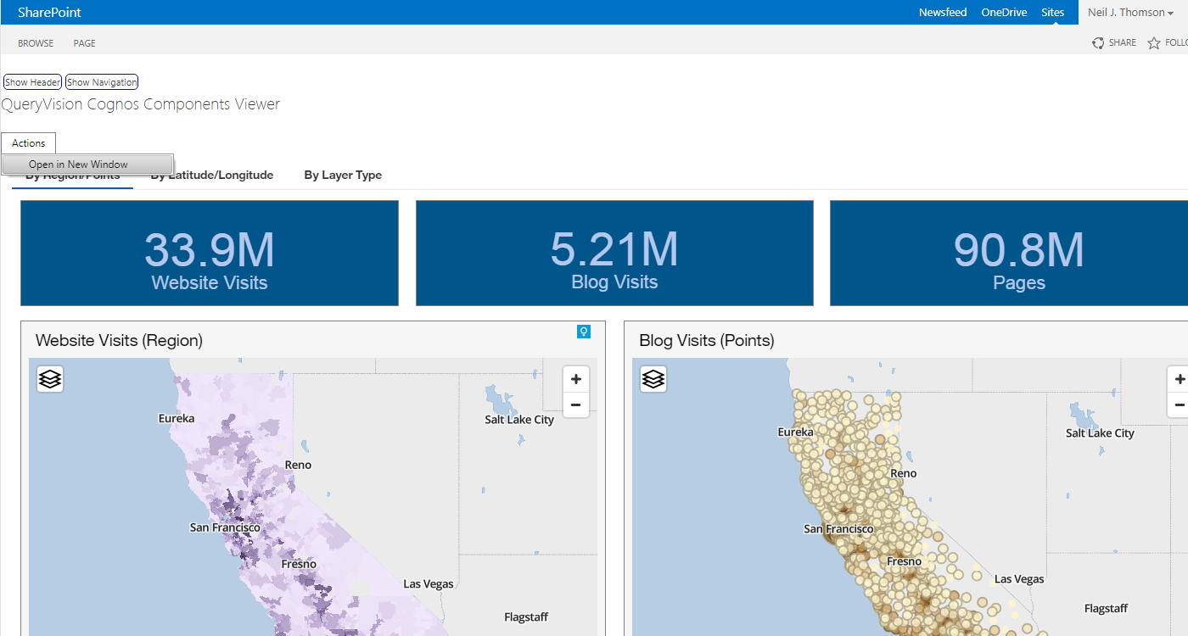Click the SHARE icon in the top right

point(1113,42)
